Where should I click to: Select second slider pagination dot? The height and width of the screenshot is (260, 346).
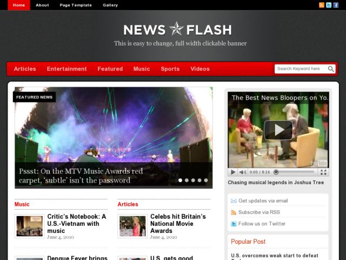pos(187,180)
